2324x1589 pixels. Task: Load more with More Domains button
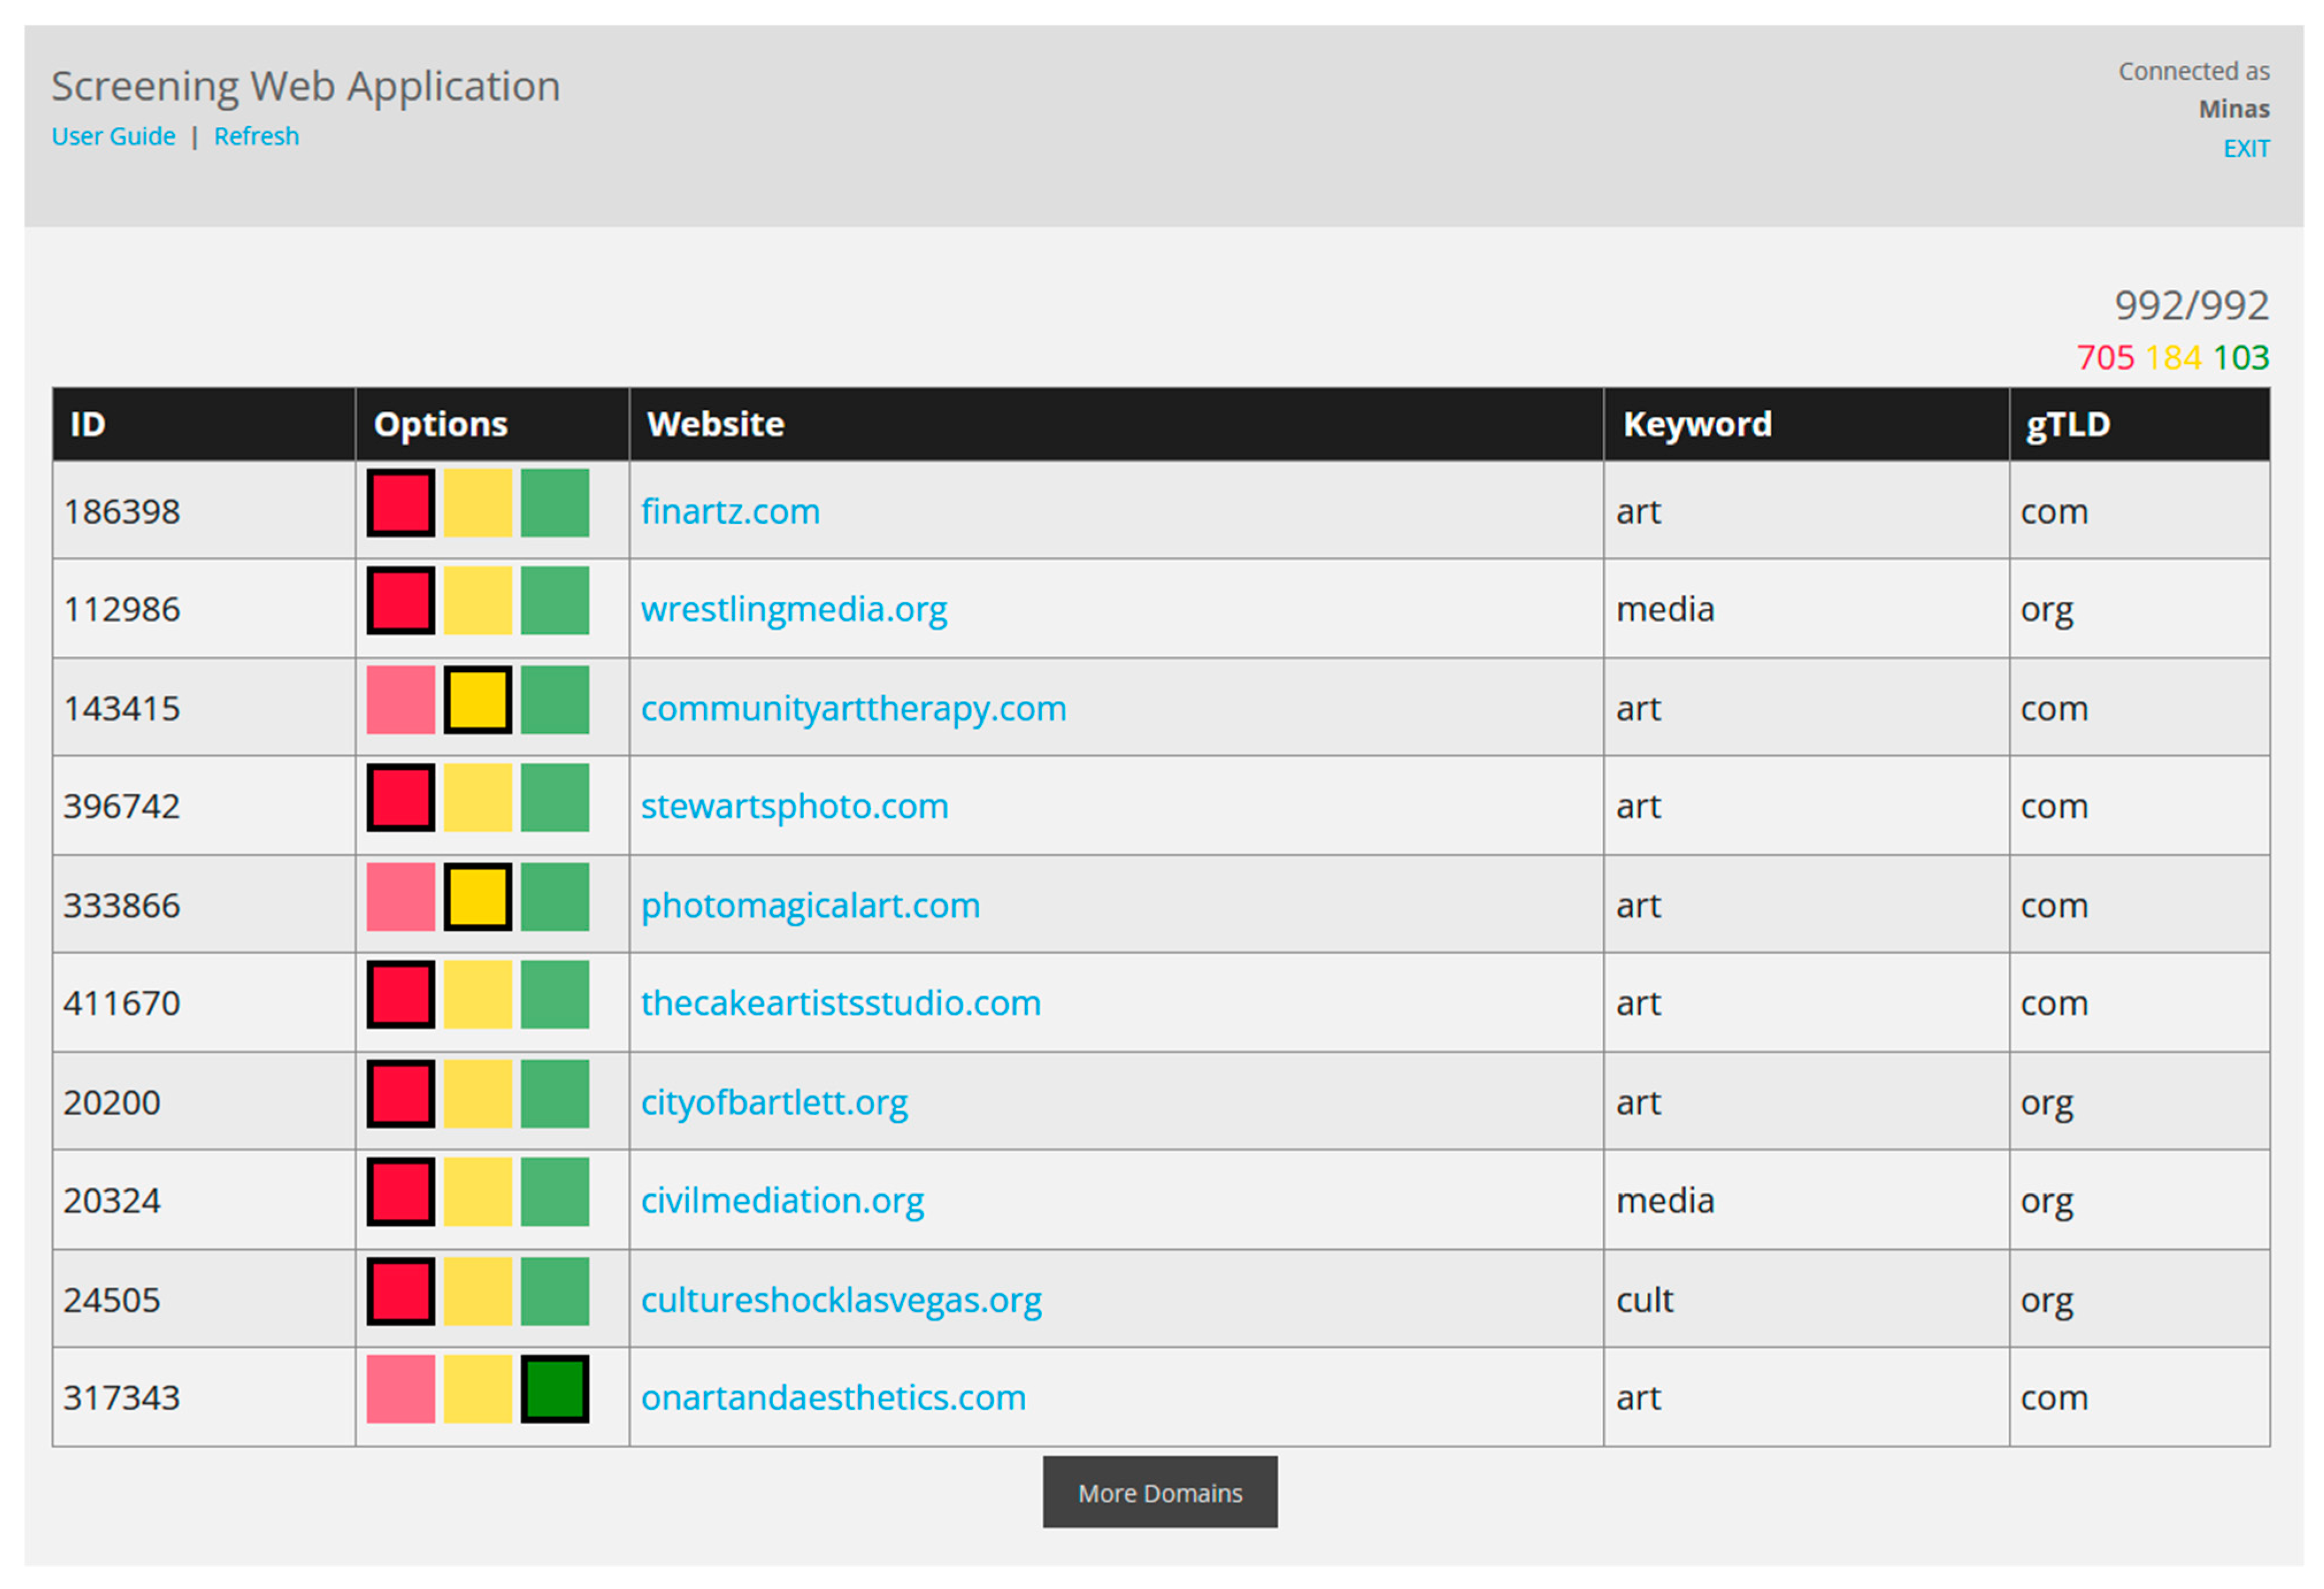pos(1159,1492)
